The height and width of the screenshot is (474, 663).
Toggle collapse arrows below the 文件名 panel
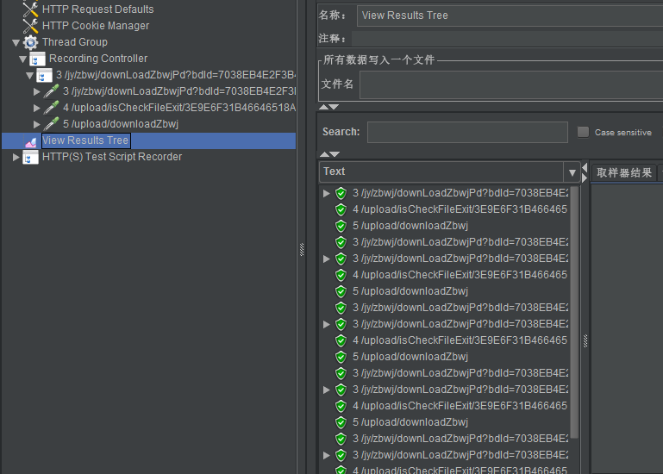pyautogui.click(x=329, y=107)
